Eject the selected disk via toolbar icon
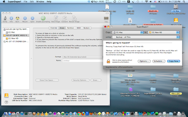This screenshot has width=188, height=117. (x=32, y=18)
